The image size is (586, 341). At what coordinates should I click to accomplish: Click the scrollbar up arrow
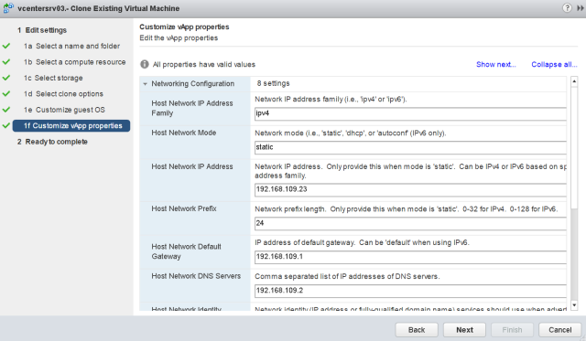(574, 81)
